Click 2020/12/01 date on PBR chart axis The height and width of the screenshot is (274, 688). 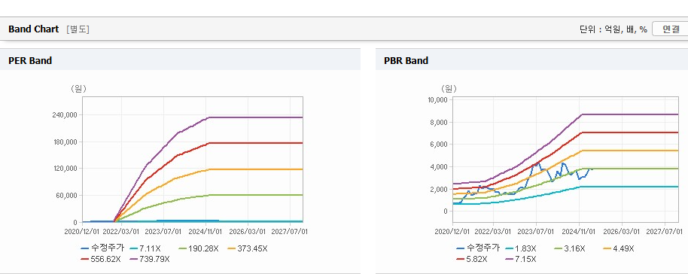click(453, 231)
